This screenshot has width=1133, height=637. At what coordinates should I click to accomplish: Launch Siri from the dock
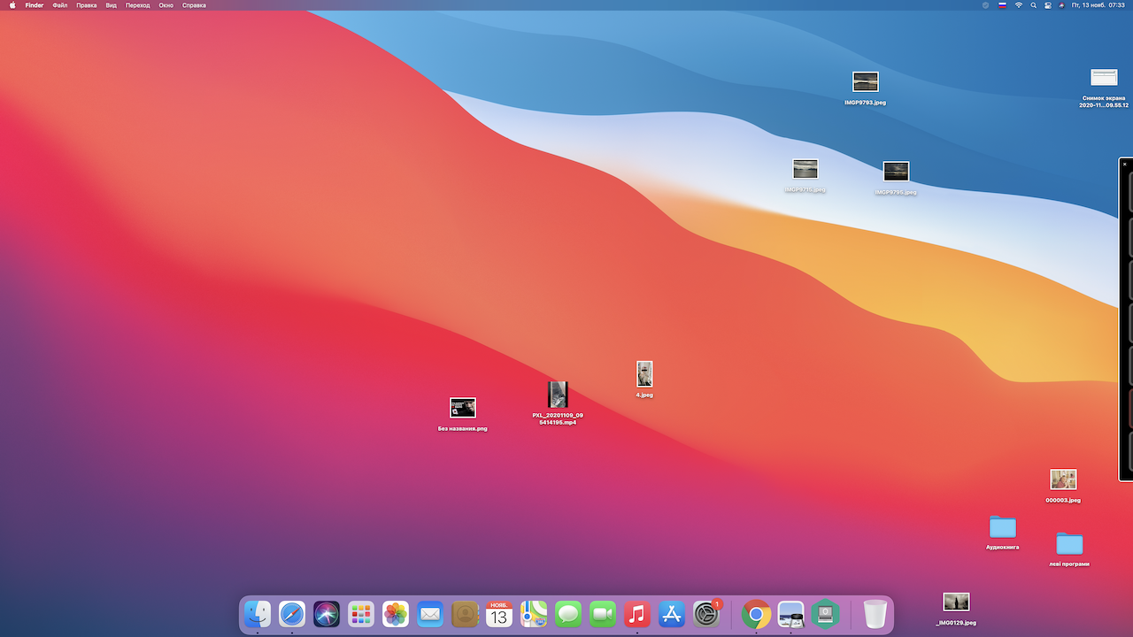click(327, 613)
